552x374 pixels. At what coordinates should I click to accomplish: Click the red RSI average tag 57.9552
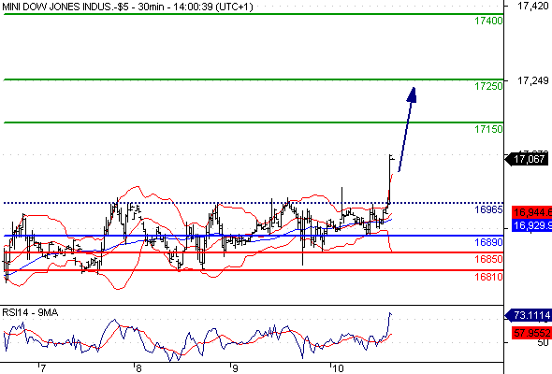pos(531,333)
